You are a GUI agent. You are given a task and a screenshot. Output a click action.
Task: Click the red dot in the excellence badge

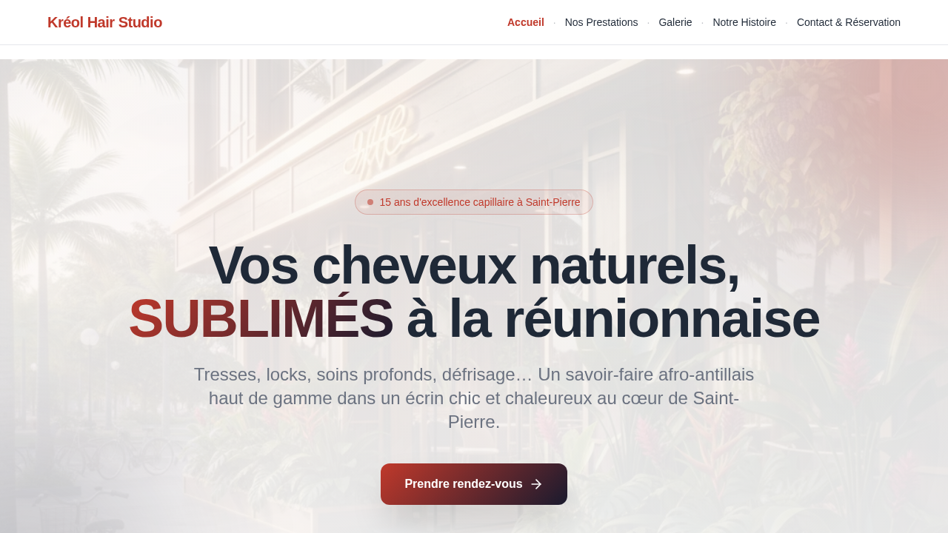pos(370,202)
